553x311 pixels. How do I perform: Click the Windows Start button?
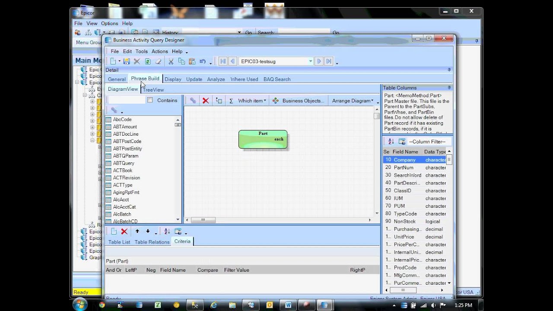80,305
